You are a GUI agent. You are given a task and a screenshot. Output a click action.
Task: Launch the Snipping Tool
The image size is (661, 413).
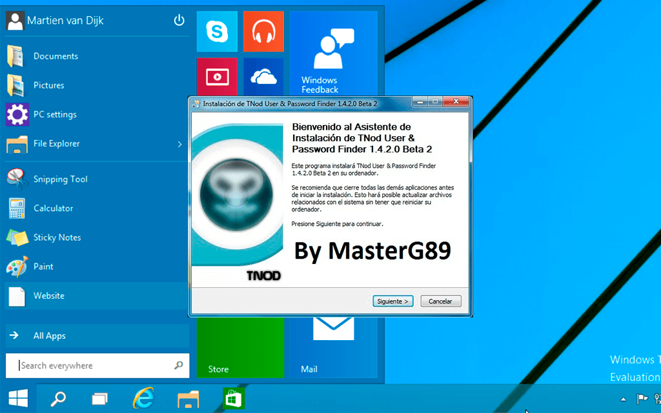tap(96, 179)
